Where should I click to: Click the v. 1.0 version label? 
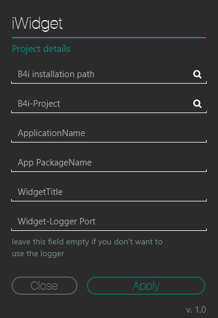196,310
